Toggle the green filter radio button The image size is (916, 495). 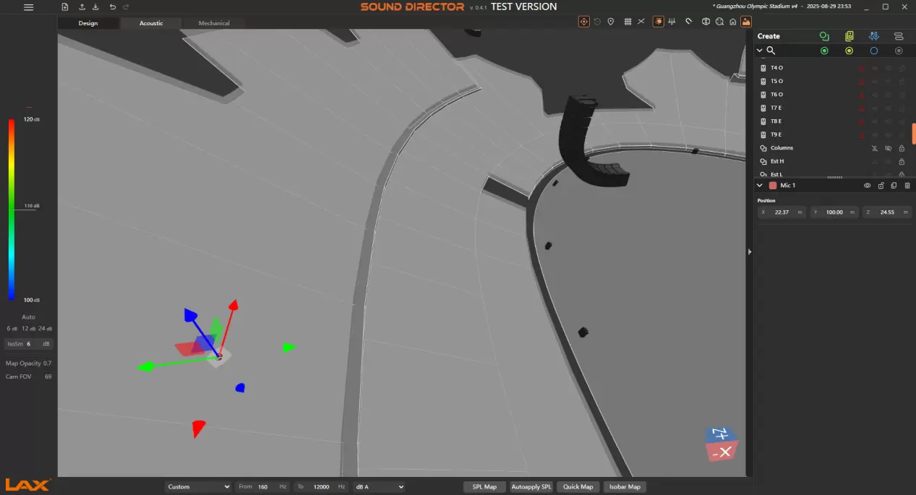(824, 51)
